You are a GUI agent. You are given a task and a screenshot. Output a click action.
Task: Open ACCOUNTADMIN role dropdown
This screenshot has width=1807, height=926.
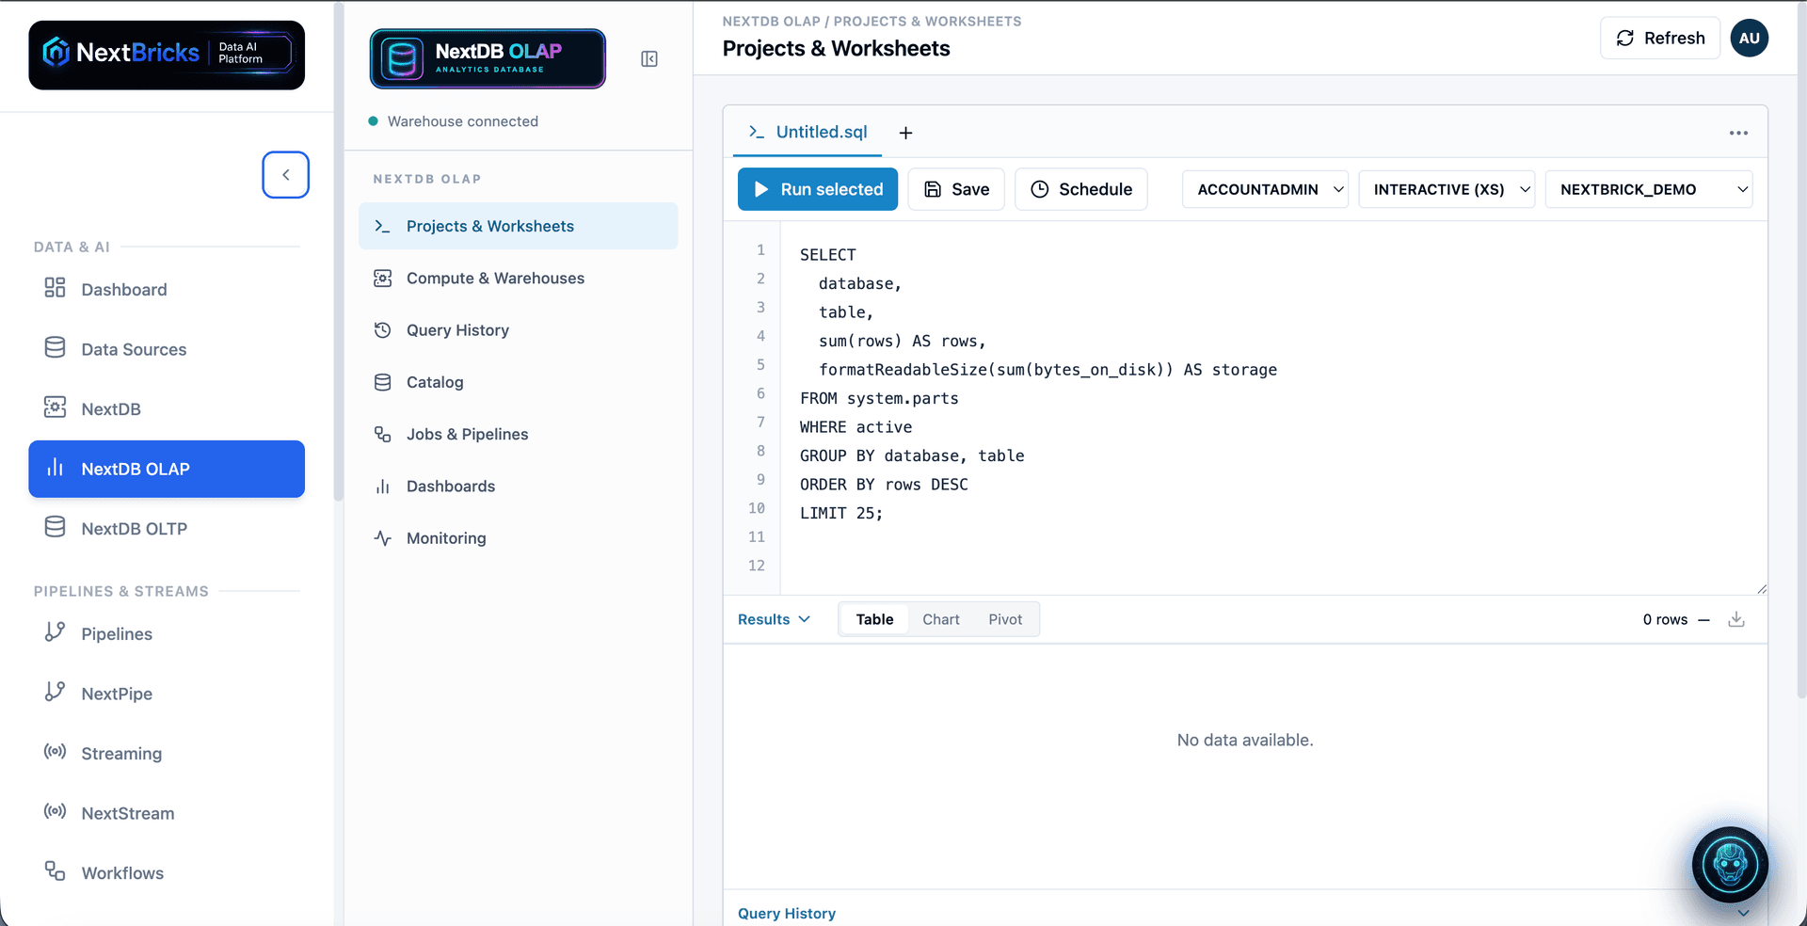coord(1266,189)
